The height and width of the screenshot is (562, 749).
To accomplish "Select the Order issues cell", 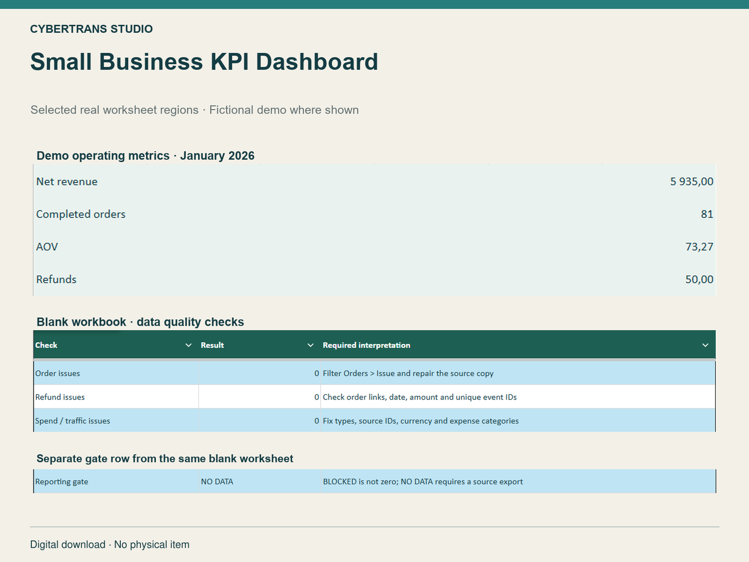I will (x=116, y=373).
